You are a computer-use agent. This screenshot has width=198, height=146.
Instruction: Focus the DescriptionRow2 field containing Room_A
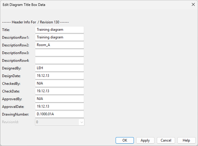(59, 45)
